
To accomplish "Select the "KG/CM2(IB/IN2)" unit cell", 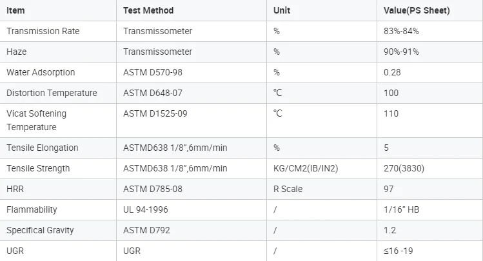I will coord(306,168).
